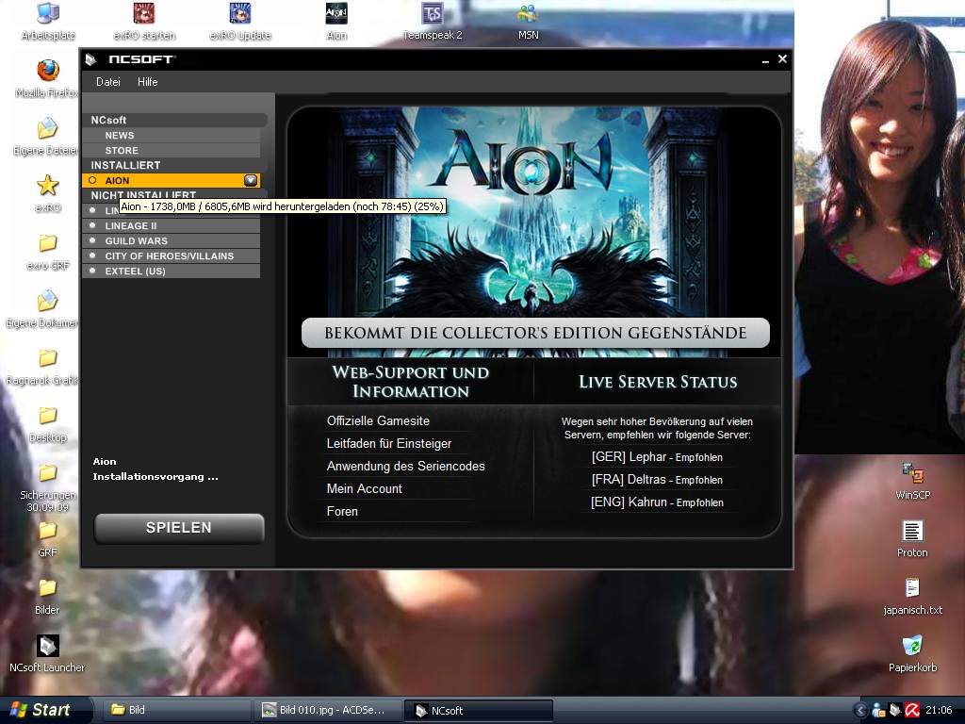Minimize the NCsoft launcher window

pos(765,59)
